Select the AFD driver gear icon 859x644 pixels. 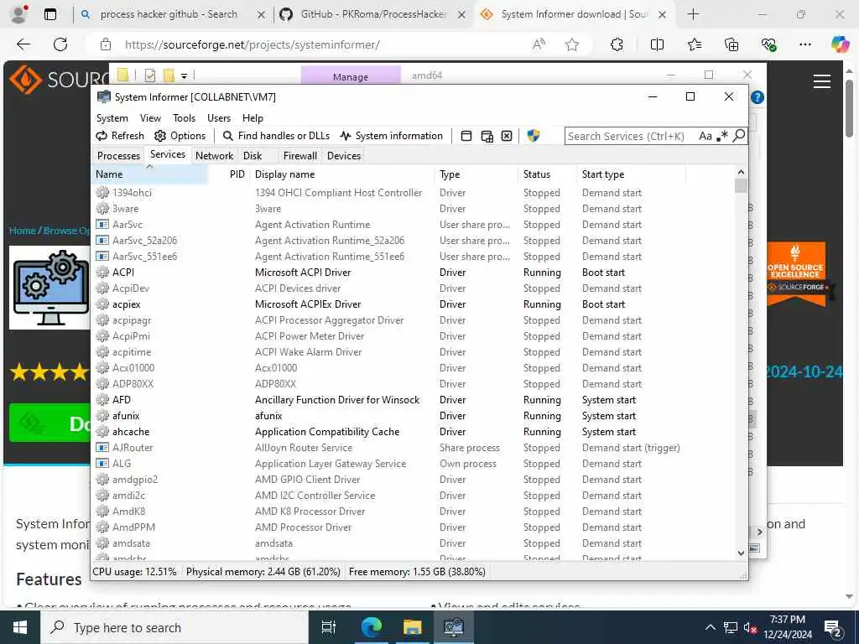click(x=102, y=399)
